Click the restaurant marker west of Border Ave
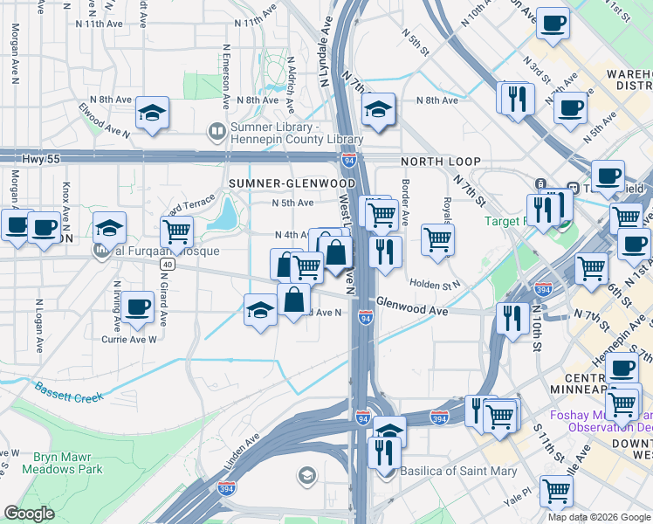This screenshot has width=653, height=524. (385, 252)
